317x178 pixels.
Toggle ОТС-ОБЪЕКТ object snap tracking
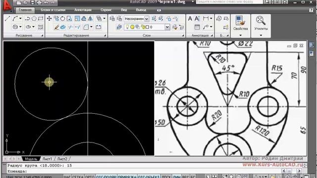[149, 177]
